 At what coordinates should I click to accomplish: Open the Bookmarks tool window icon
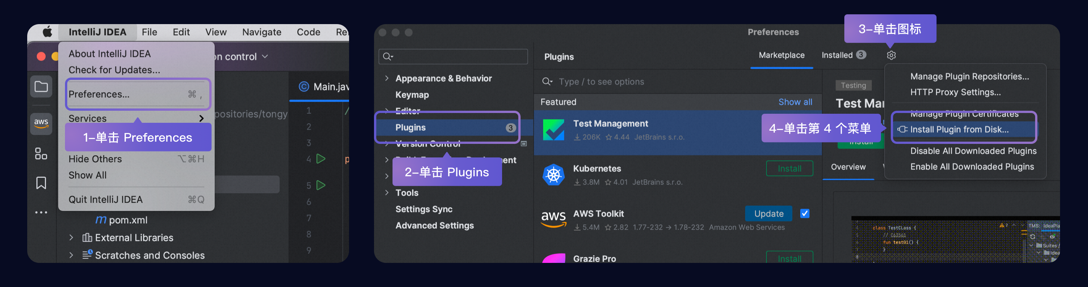(x=41, y=183)
